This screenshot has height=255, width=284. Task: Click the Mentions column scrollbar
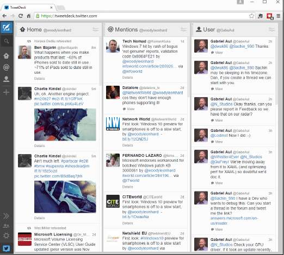tap(188, 67)
